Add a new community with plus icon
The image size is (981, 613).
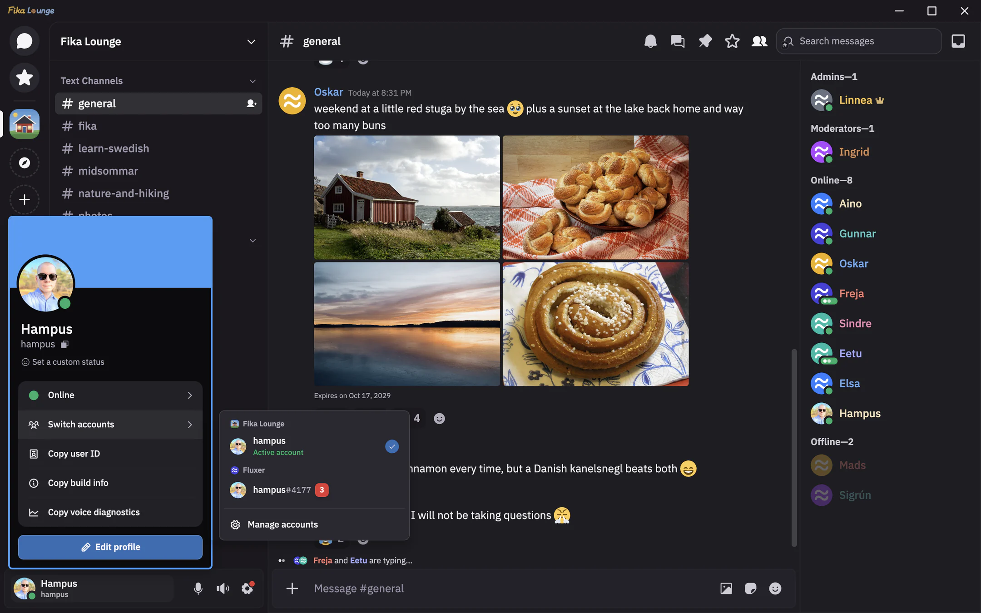25,199
